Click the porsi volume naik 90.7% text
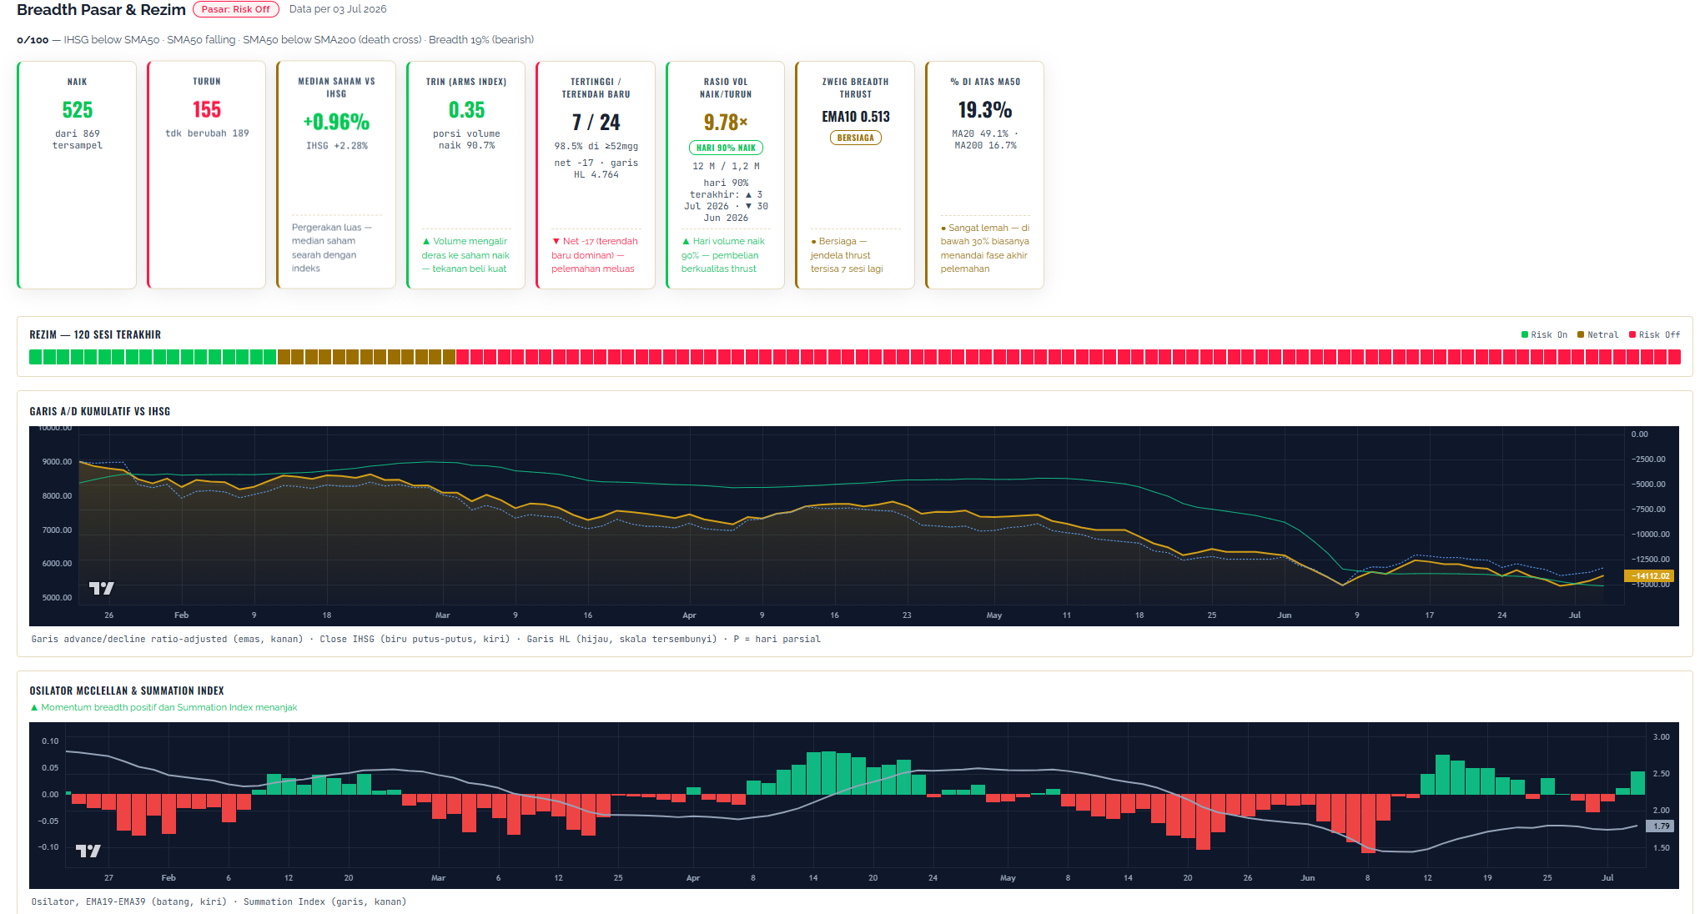The height and width of the screenshot is (914, 1700). [466, 139]
